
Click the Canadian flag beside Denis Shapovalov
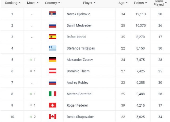pos(52,117)
